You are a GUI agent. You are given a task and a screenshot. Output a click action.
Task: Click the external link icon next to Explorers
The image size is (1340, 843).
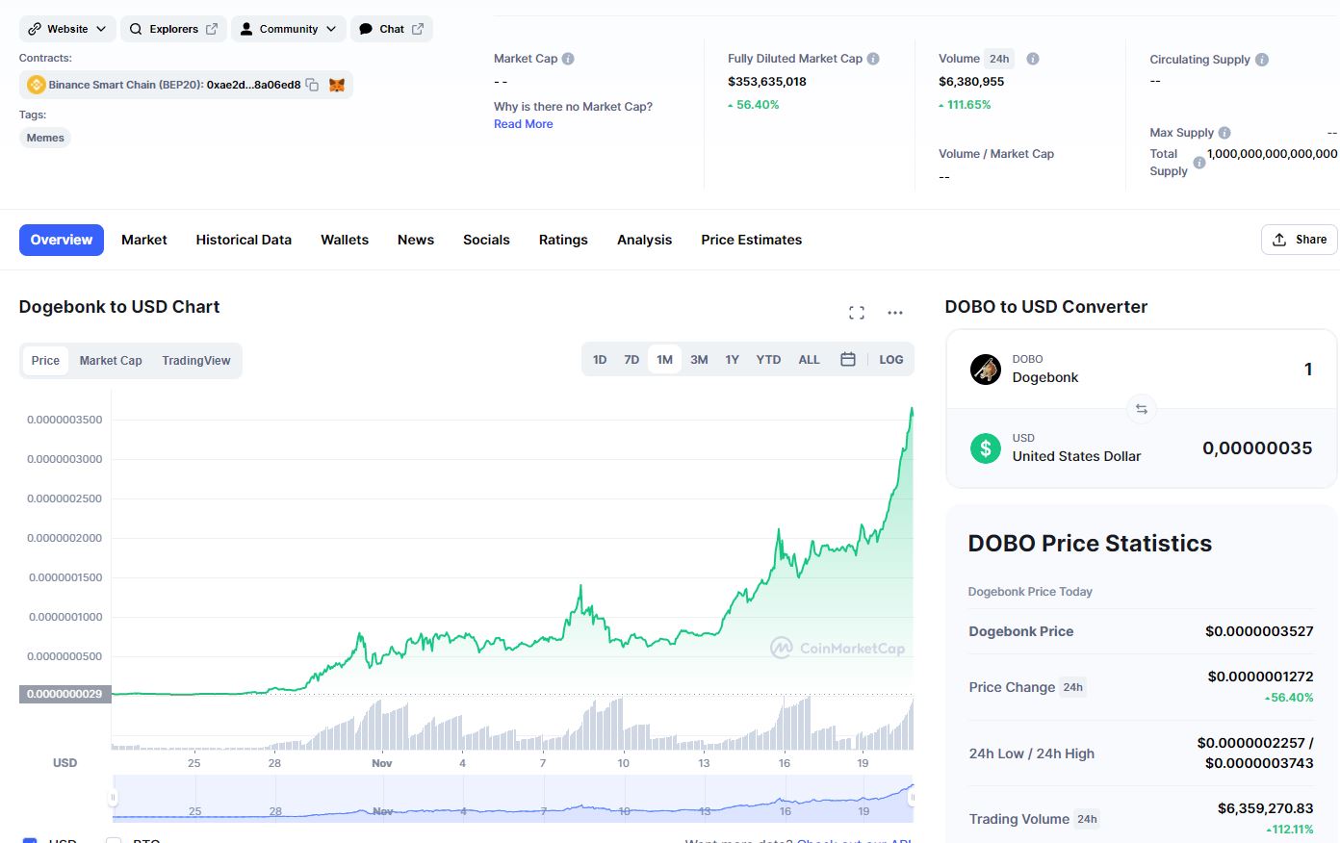tap(212, 29)
